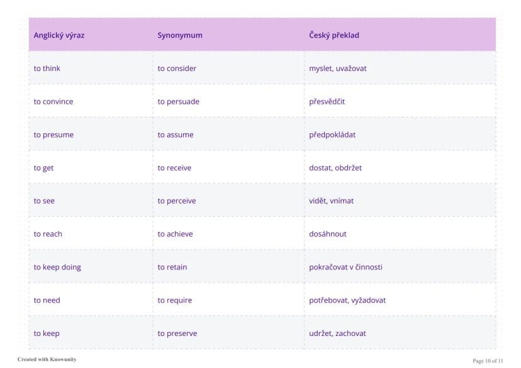Image resolution: width=521 pixels, height=368 pixels.
Task: Click the 'to convince' entry
Action: click(53, 102)
